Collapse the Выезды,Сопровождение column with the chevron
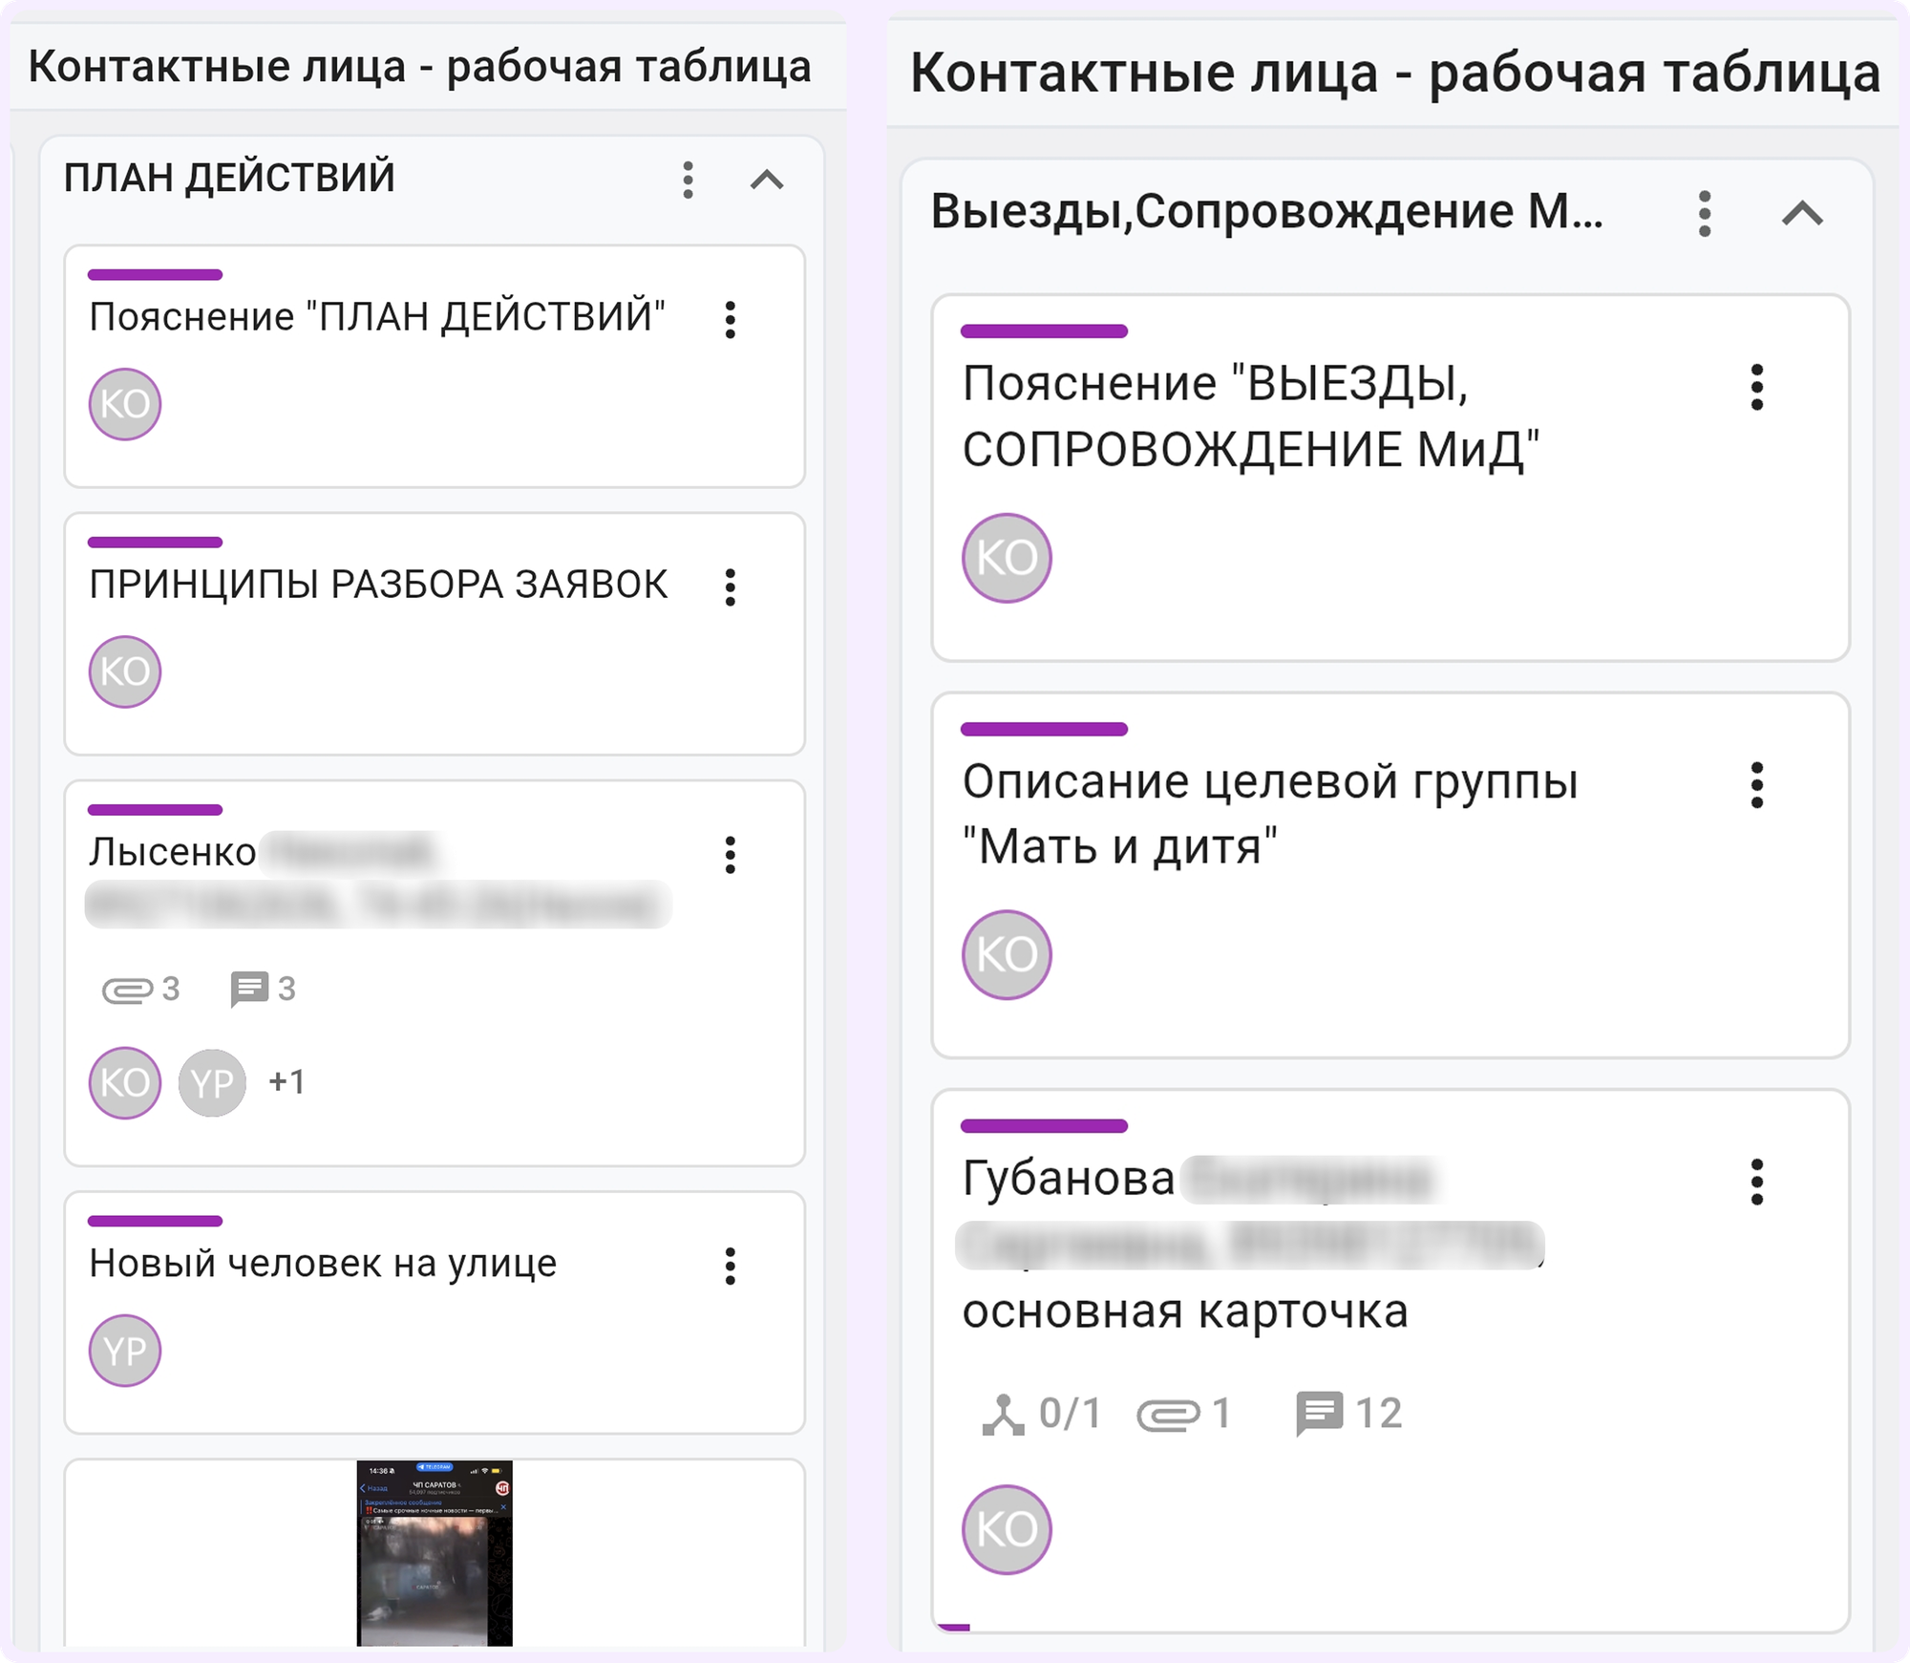Screen dimensions: 1910x1663 pyautogui.click(x=1802, y=213)
